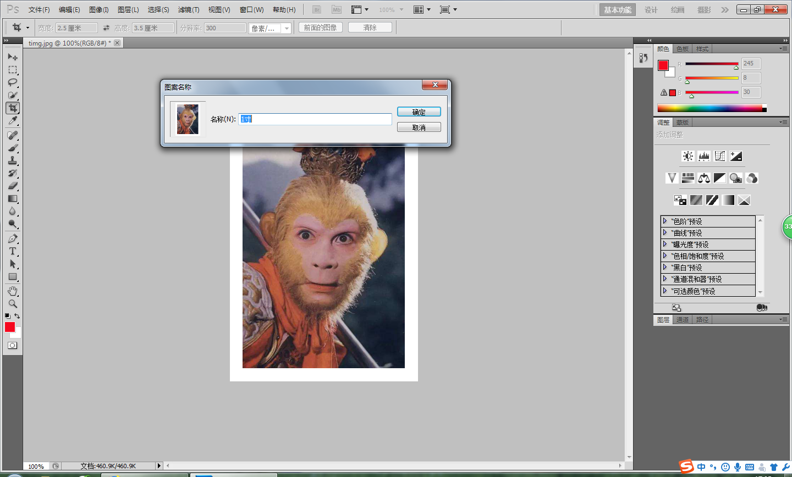The width and height of the screenshot is (792, 477).
Task: Cancel the pattern name dialog with 取消
Action: coord(419,127)
